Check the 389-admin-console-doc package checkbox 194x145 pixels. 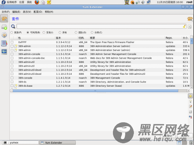tap(12, 58)
